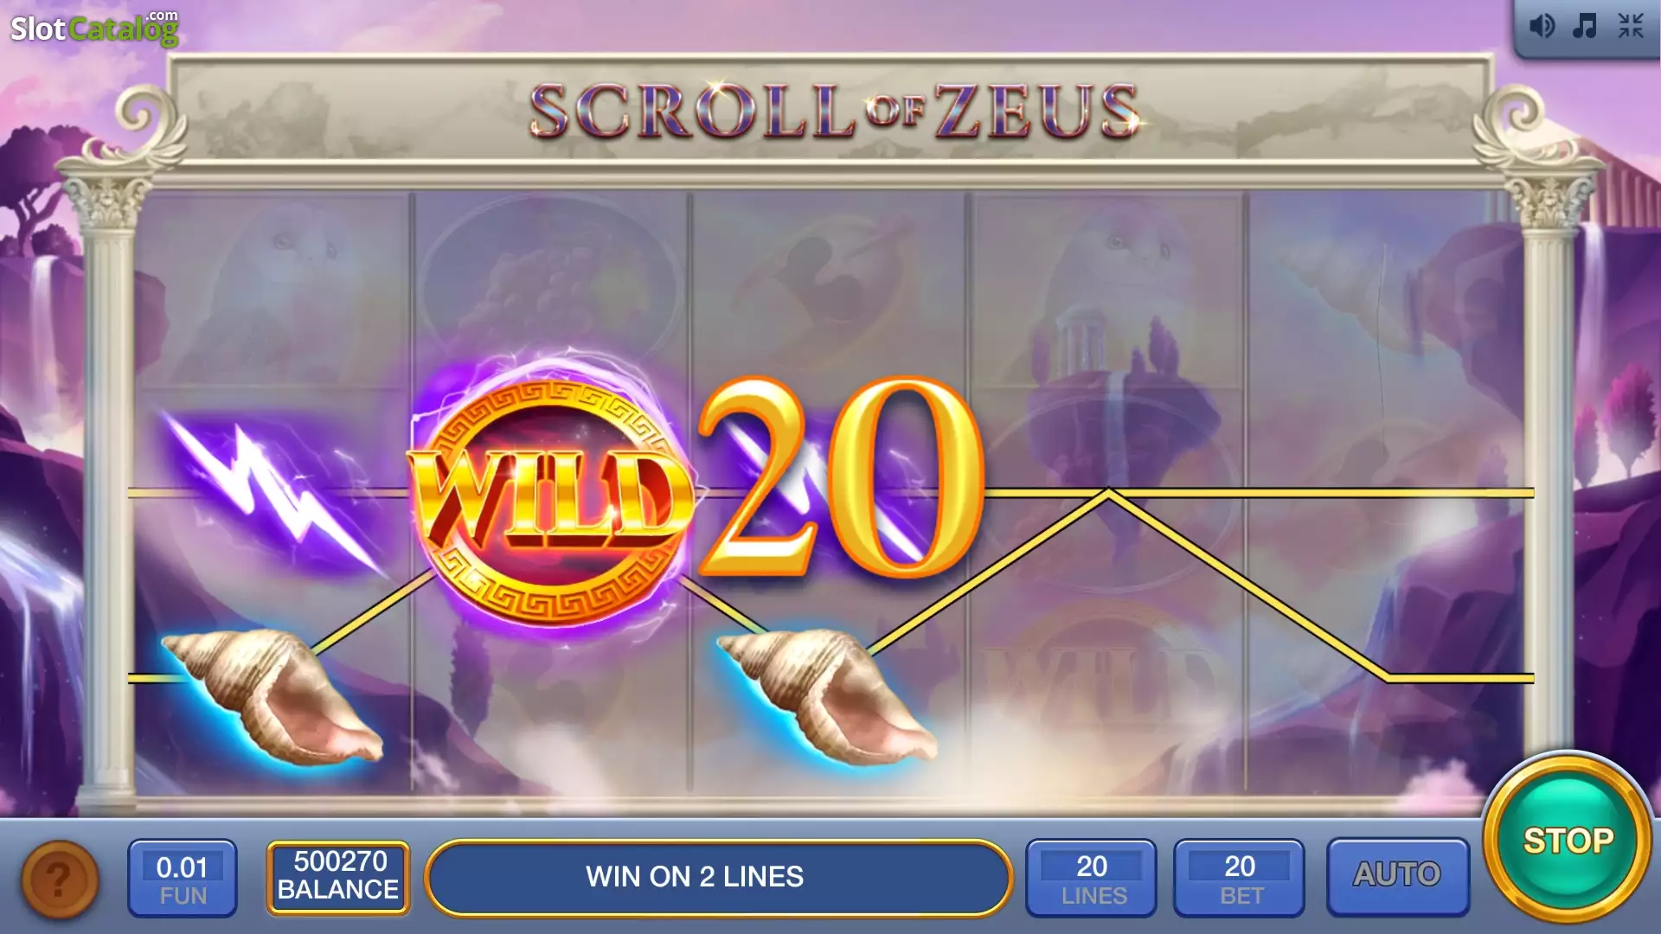Mute the sound with the speaker icon
Screen dimensions: 1661x934
click(x=1542, y=26)
